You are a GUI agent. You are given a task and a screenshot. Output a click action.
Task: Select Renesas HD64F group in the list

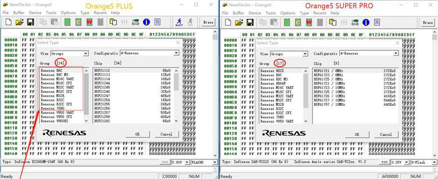point(272,84)
